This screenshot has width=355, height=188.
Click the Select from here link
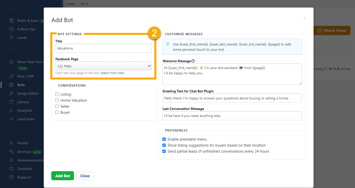click(112, 73)
